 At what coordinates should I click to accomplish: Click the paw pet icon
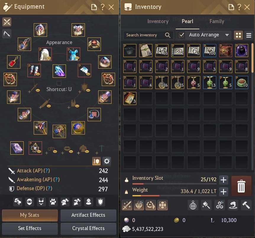(53, 202)
